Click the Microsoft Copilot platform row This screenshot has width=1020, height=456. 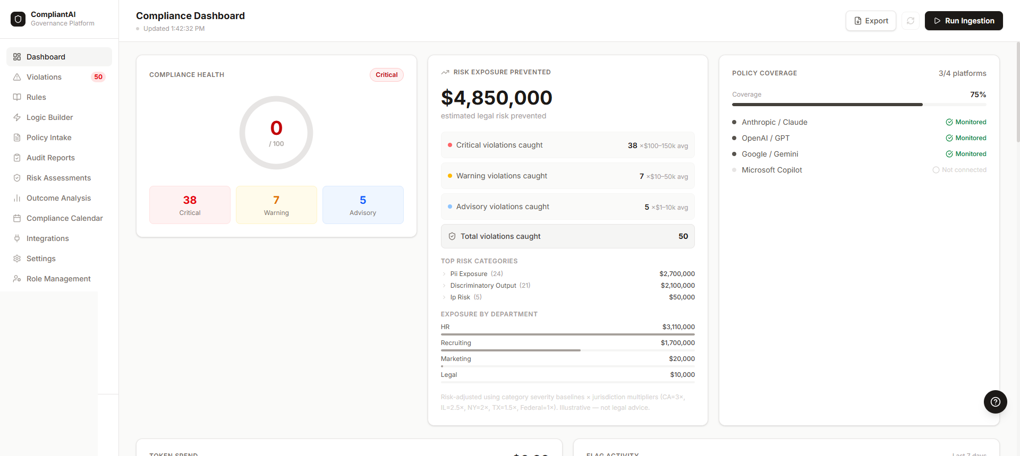(x=859, y=170)
